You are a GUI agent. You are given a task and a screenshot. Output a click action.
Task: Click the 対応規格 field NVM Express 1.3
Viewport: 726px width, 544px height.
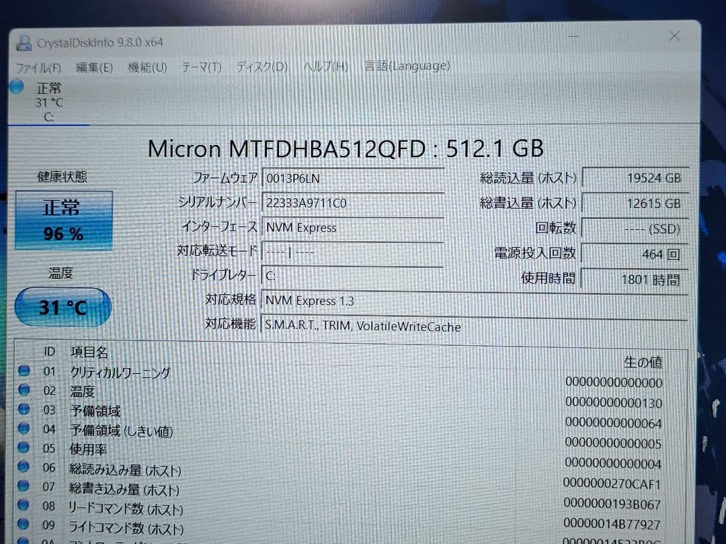474,301
